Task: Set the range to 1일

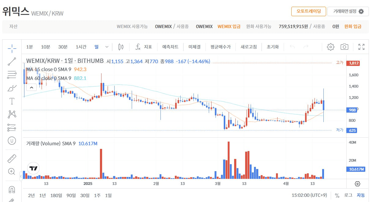Action: 108,195
